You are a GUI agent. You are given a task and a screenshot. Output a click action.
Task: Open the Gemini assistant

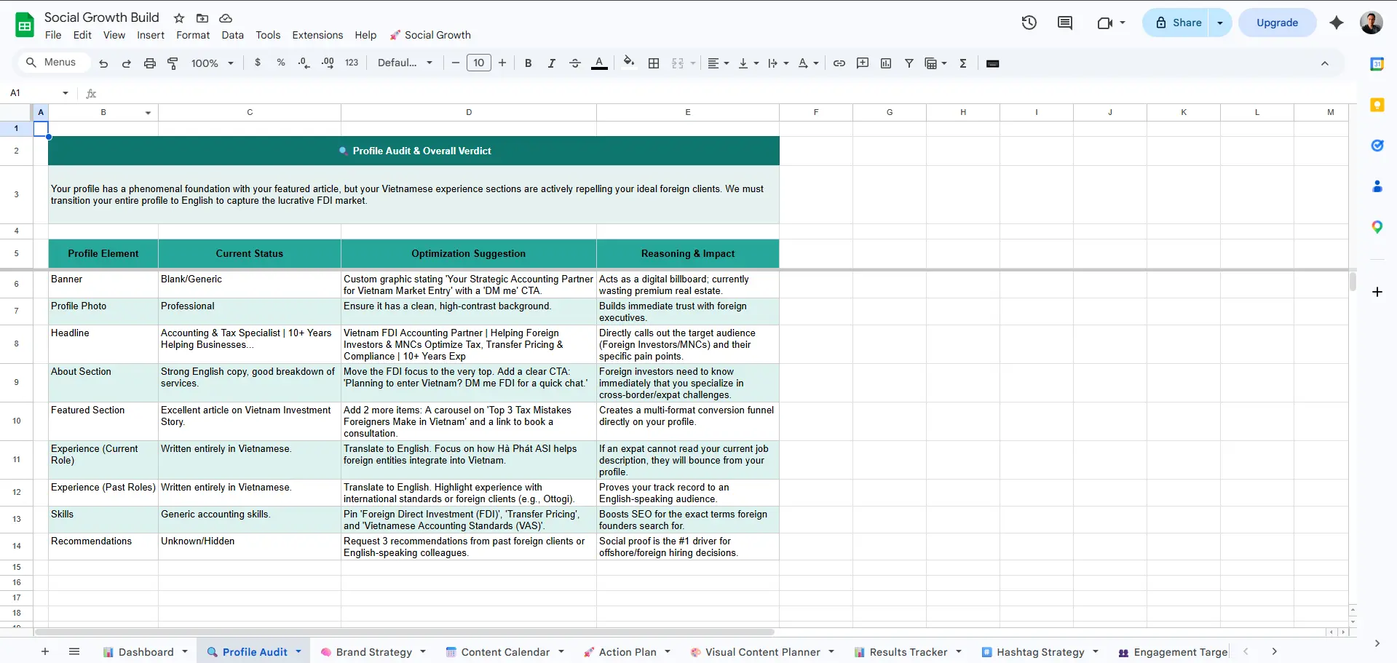point(1337,23)
